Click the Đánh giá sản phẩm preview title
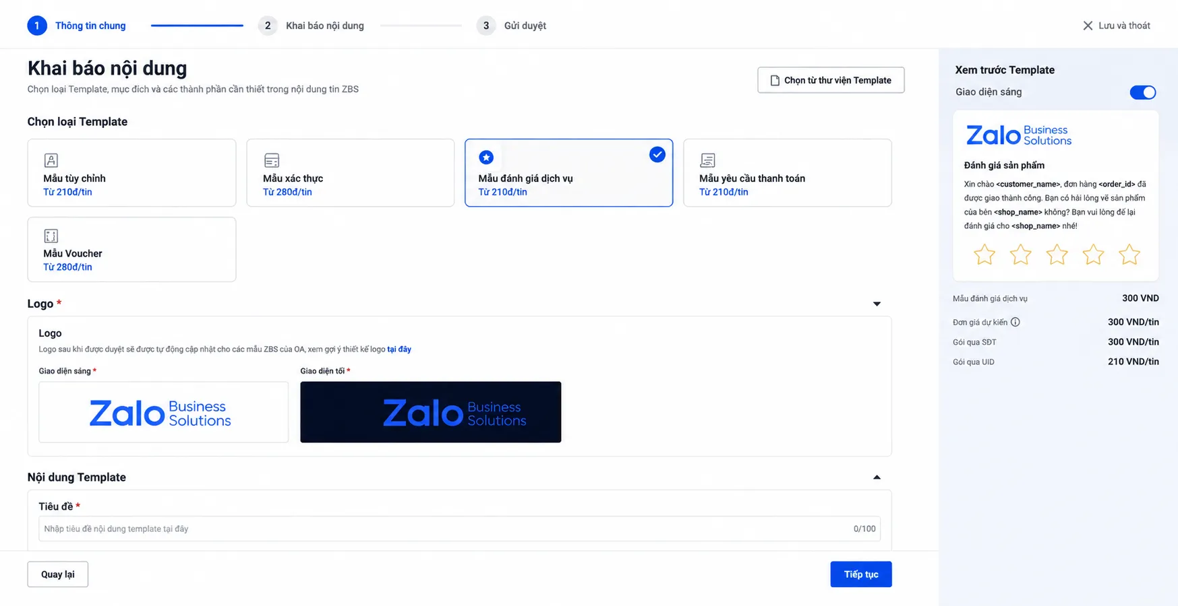Viewport: 1178px width, 606px height. (1004, 166)
